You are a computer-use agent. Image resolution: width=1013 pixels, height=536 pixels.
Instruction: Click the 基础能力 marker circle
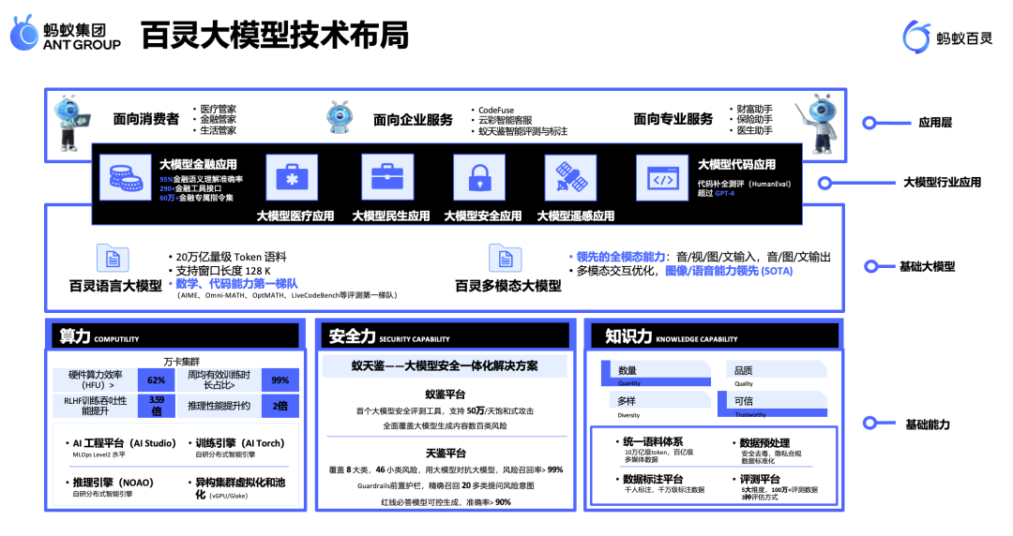[x=870, y=423]
